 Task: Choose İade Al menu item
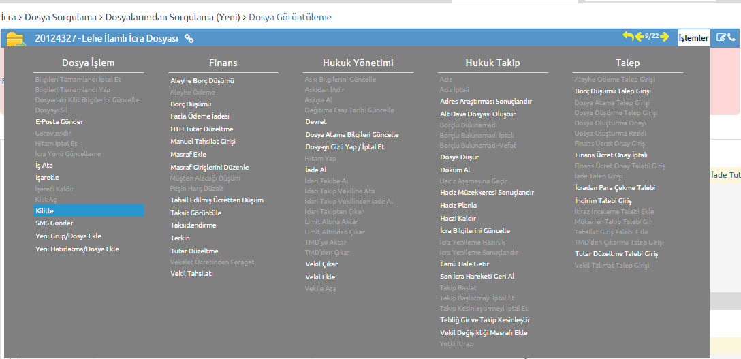[x=316, y=170]
